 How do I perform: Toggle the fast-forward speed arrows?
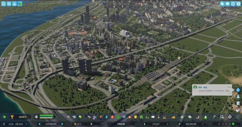point(27,124)
